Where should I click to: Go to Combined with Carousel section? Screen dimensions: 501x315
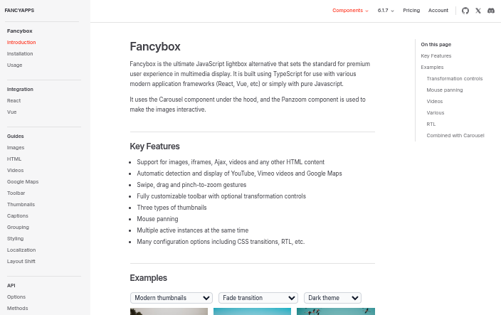(455, 135)
